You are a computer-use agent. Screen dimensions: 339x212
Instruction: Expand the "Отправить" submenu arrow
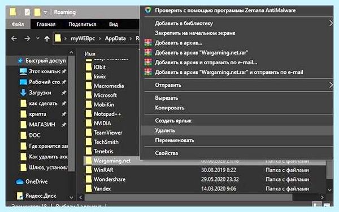[x=331, y=85]
